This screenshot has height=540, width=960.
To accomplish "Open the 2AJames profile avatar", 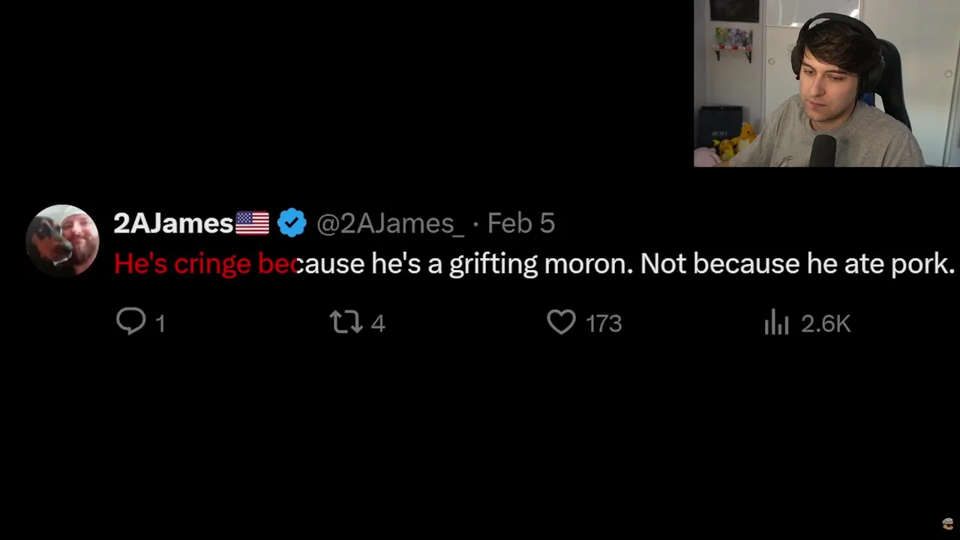I will pyautogui.click(x=62, y=241).
